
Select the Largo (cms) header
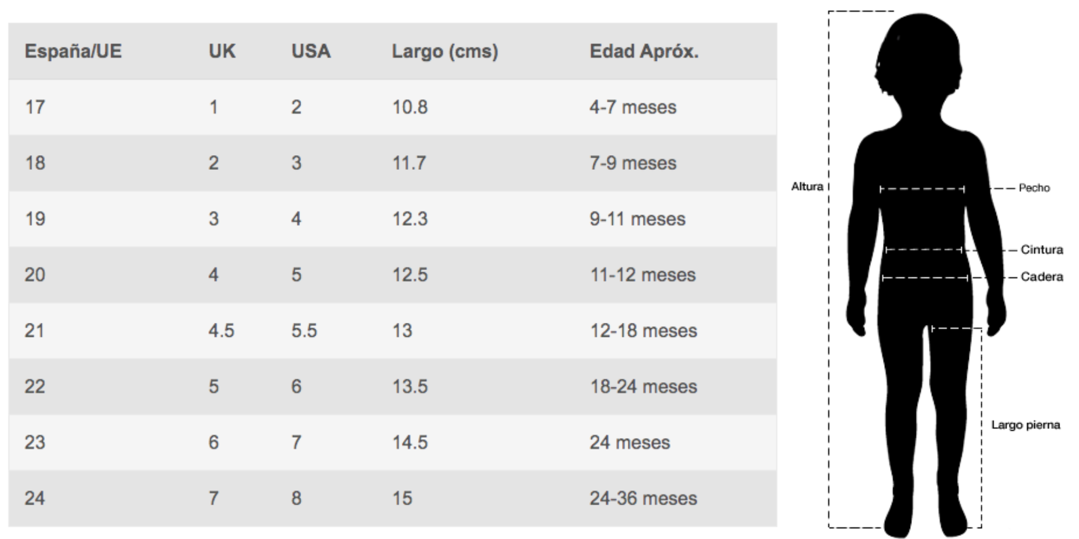click(445, 52)
